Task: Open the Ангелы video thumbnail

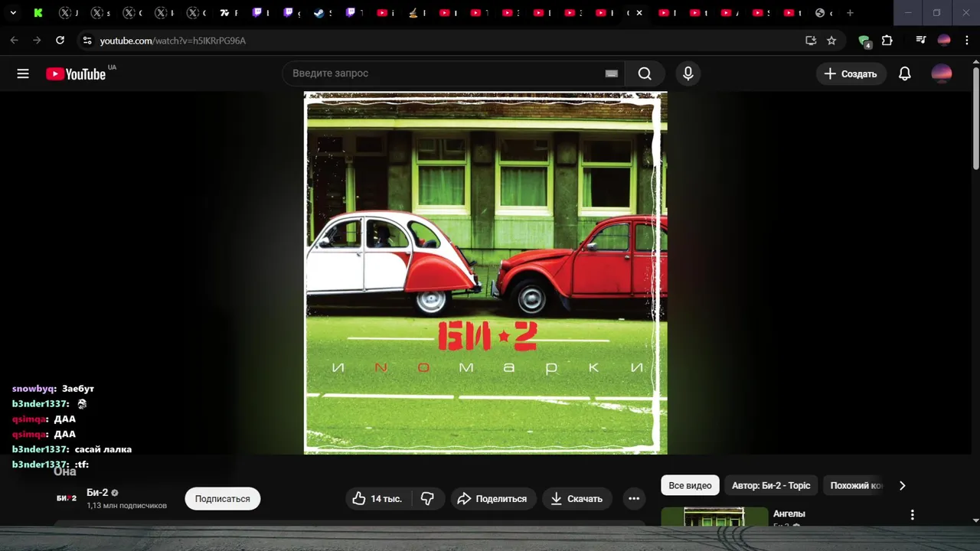Action: (714, 517)
